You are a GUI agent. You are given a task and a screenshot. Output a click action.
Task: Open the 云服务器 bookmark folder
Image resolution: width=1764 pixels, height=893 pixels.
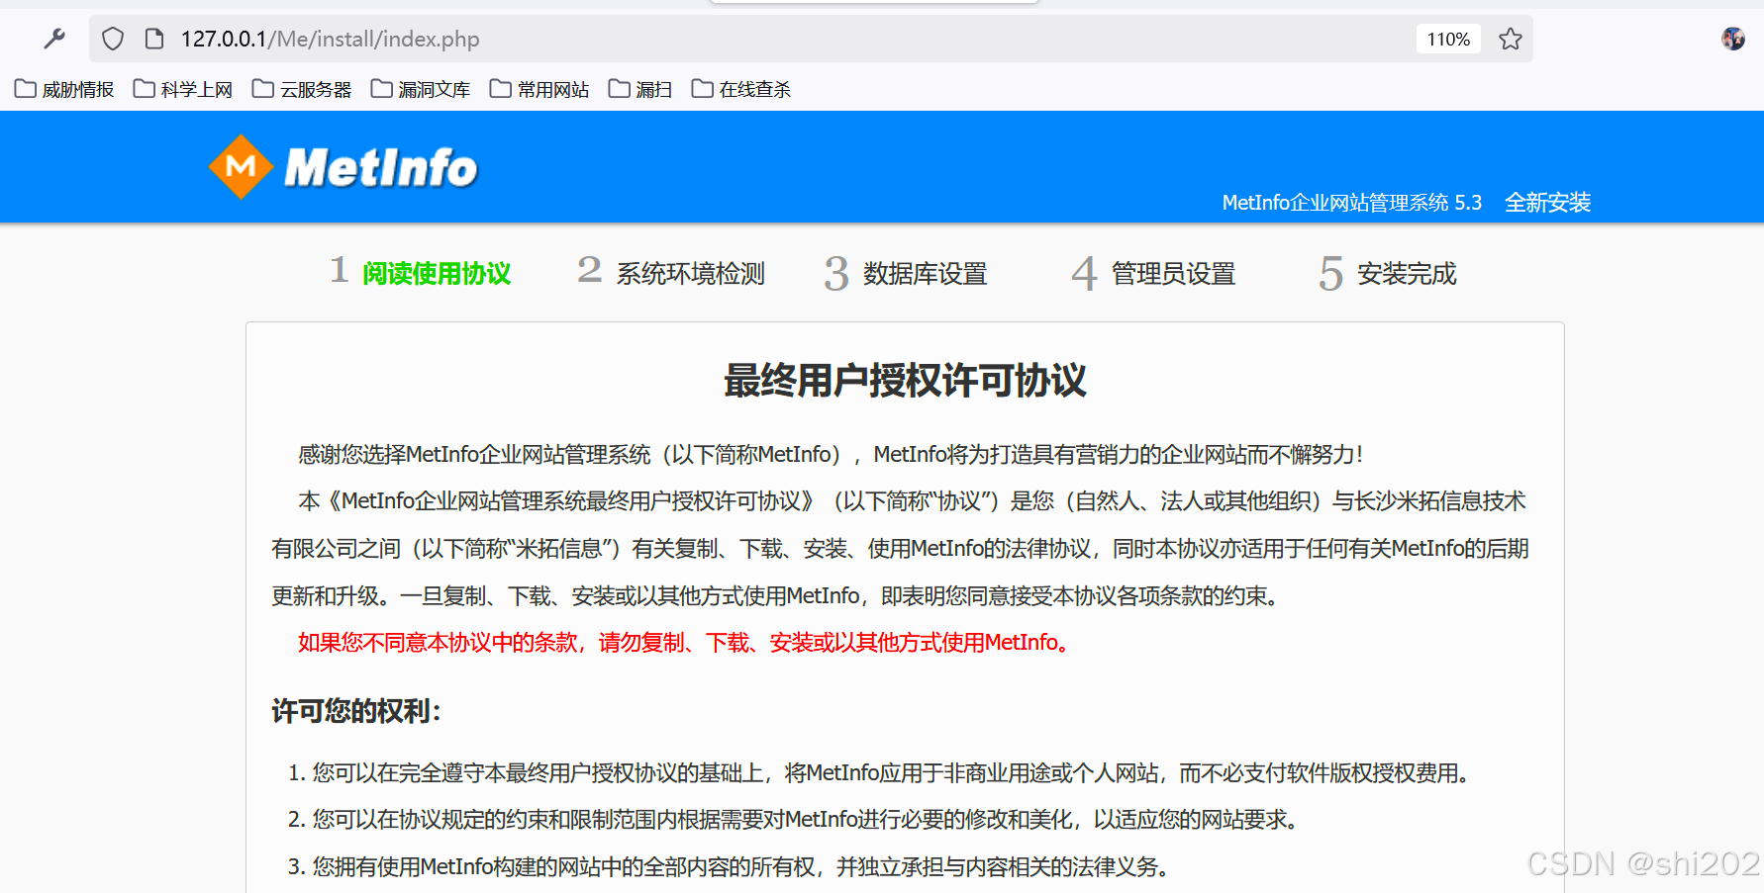click(302, 89)
